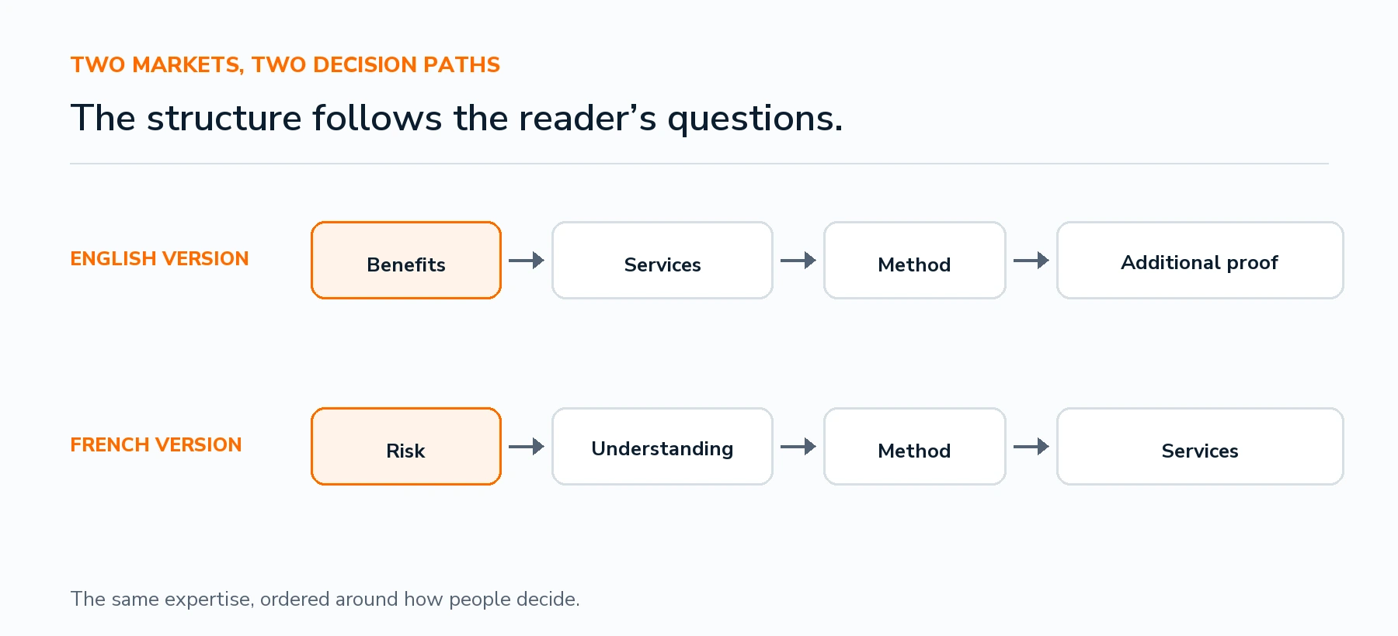1398x636 pixels.
Task: Click arrow between Benefits and Services
Action: (x=527, y=261)
